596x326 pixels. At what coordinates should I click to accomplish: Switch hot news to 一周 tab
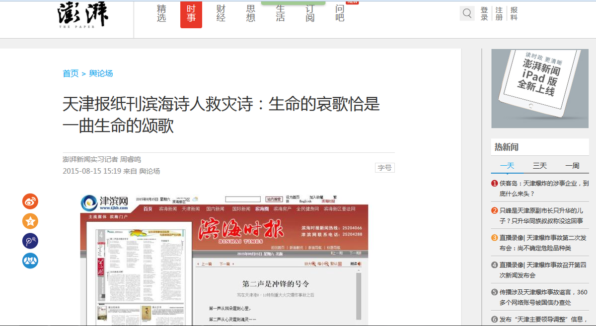[572, 166]
